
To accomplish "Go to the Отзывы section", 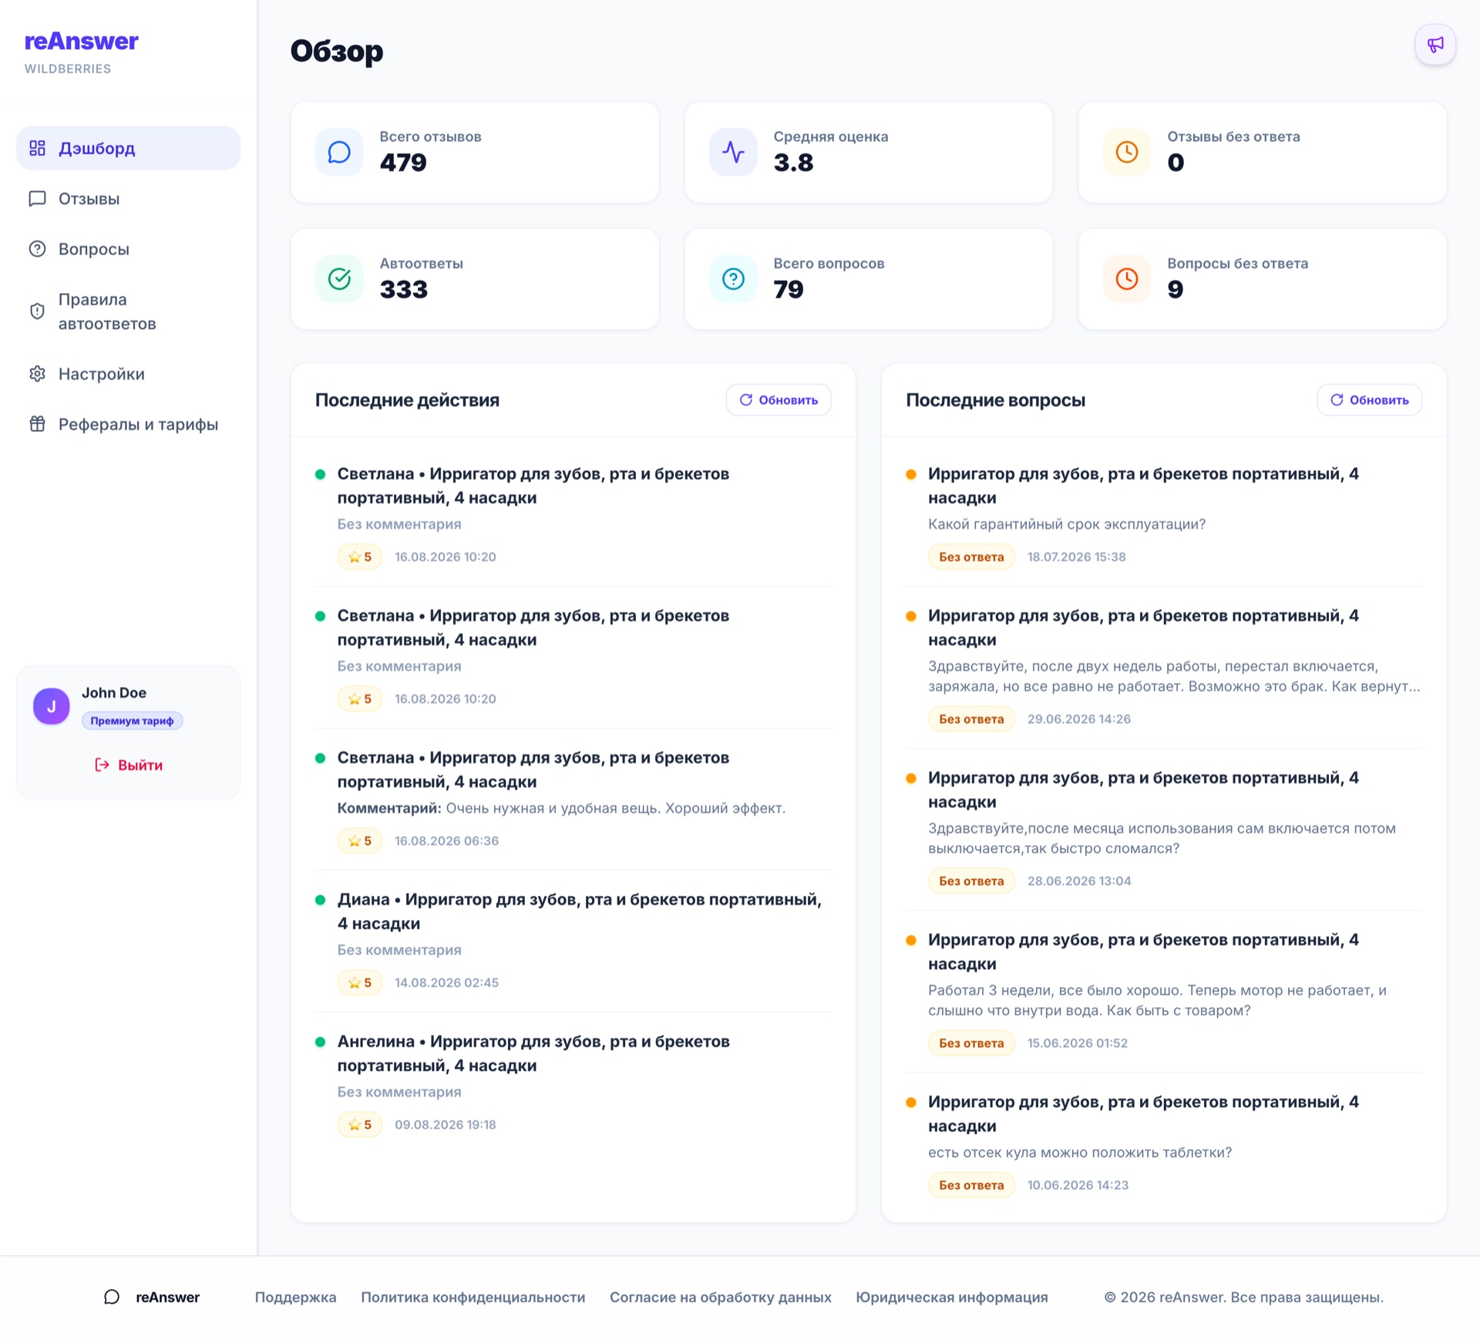I will 129,198.
